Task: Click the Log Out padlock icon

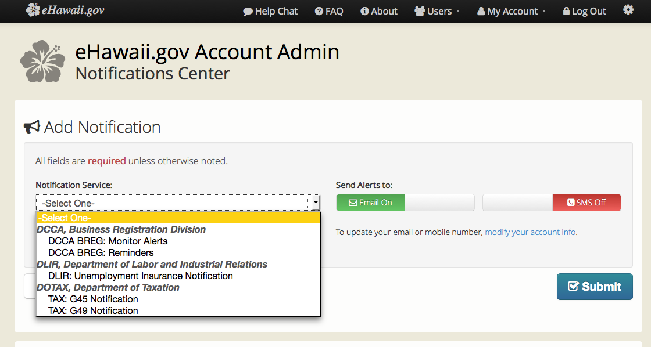Action: coord(566,11)
